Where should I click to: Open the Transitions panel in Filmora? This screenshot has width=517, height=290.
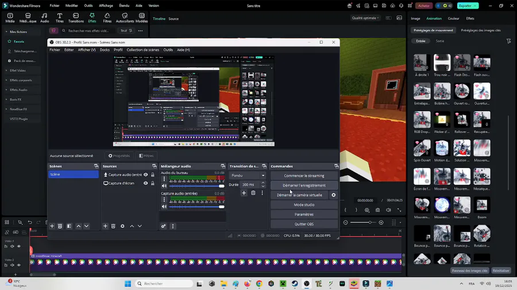(76, 18)
